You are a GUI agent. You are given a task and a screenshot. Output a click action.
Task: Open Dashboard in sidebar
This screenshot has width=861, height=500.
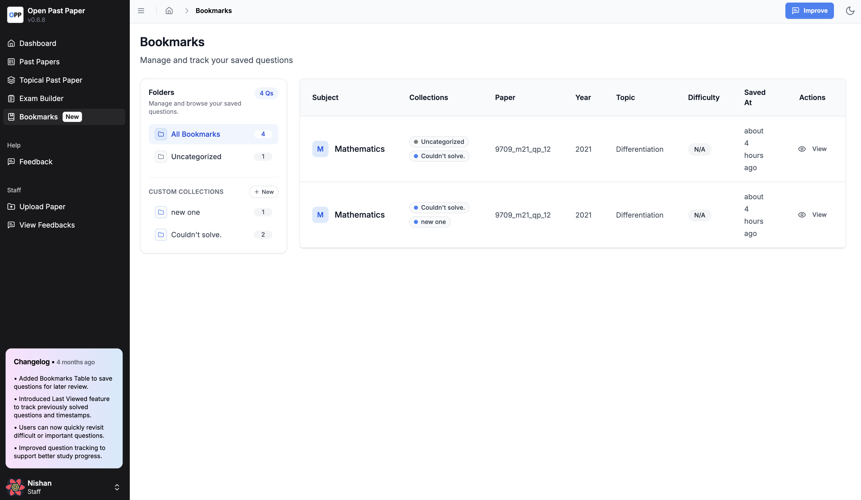[x=64, y=43]
